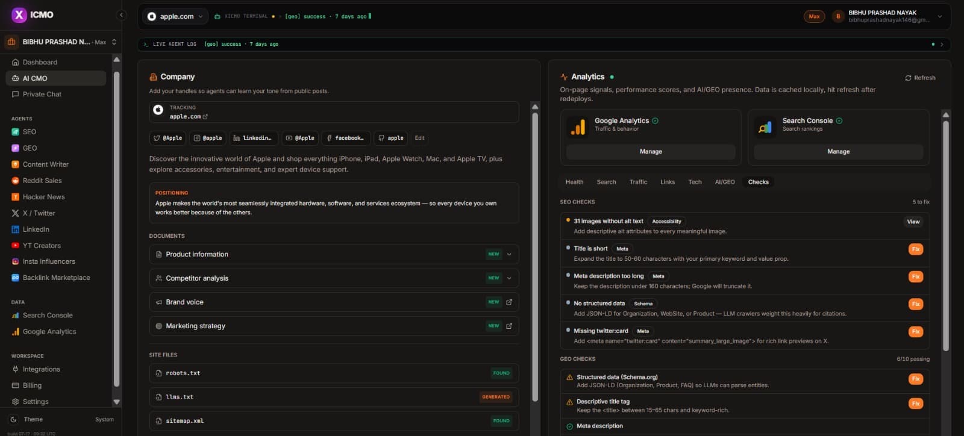The width and height of the screenshot is (964, 436).
Task: Fix the Descriptive title tag check
Action: tap(916, 403)
